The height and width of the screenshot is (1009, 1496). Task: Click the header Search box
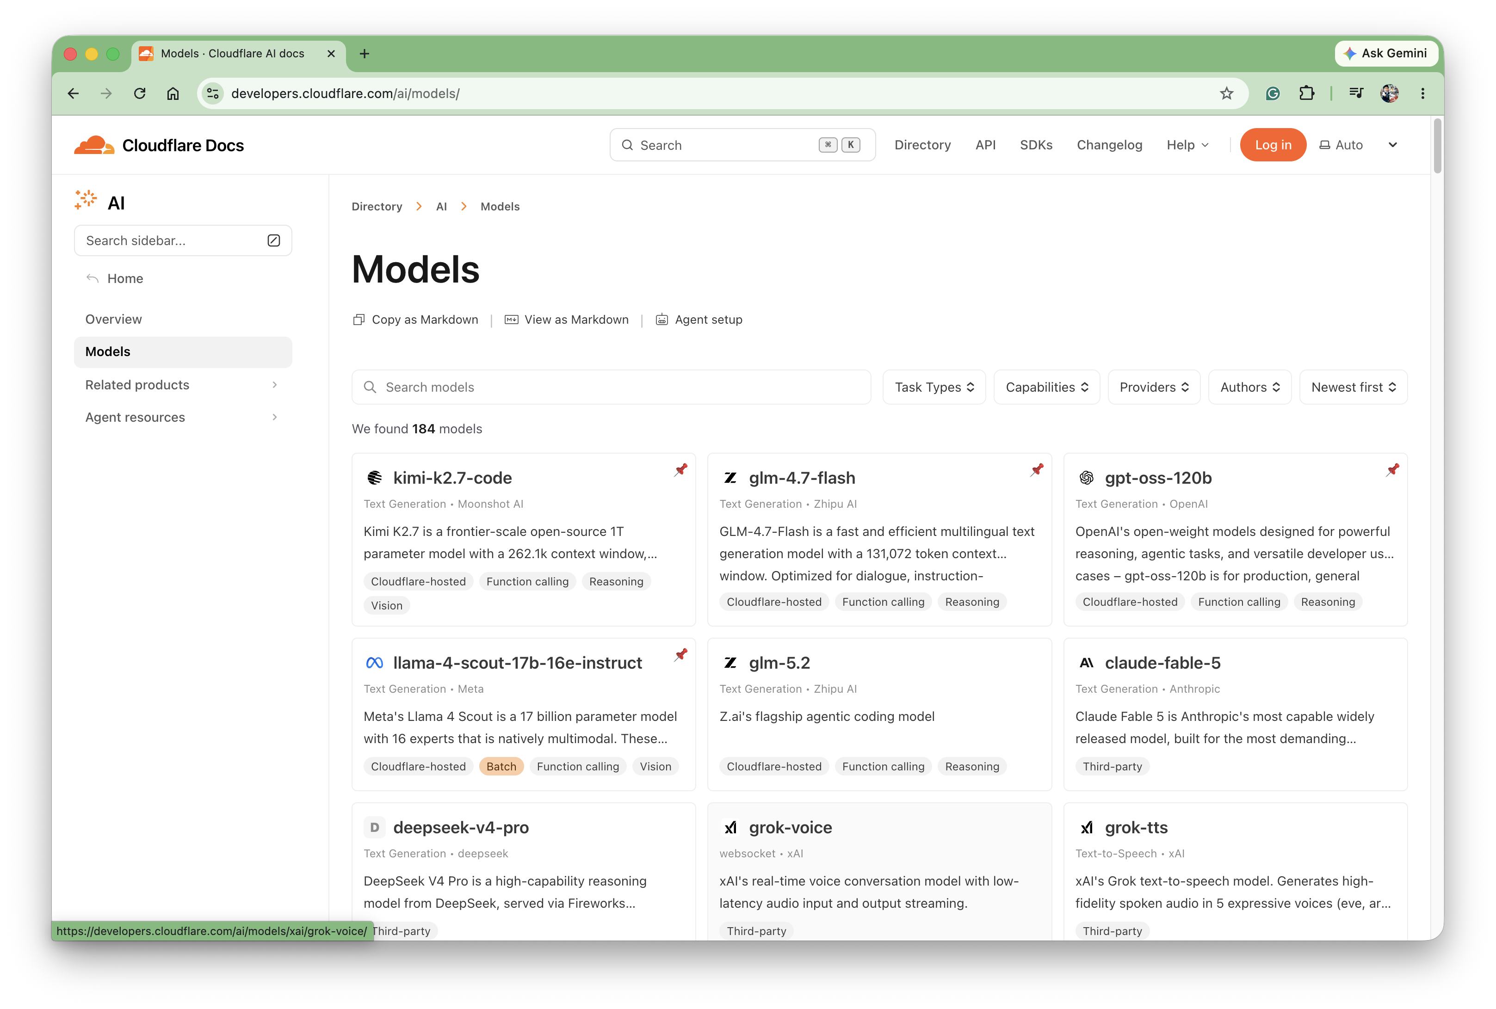(x=742, y=145)
